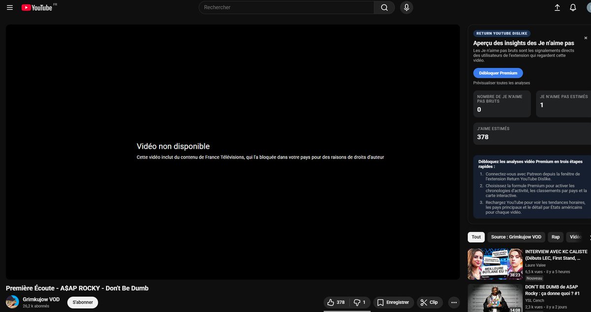Open the upload/create icon in header
Viewport: 591px width, 312px height.
[x=558, y=7]
